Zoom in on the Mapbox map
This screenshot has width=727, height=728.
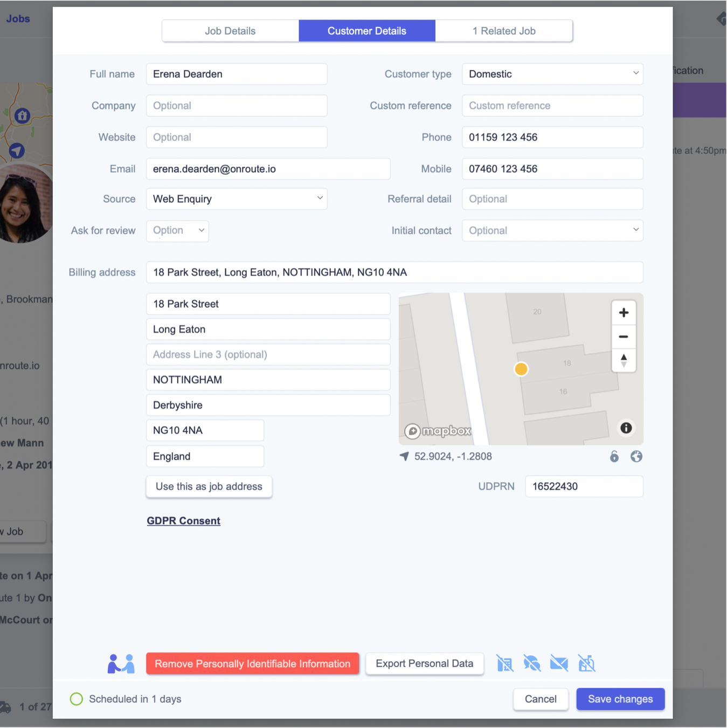624,313
